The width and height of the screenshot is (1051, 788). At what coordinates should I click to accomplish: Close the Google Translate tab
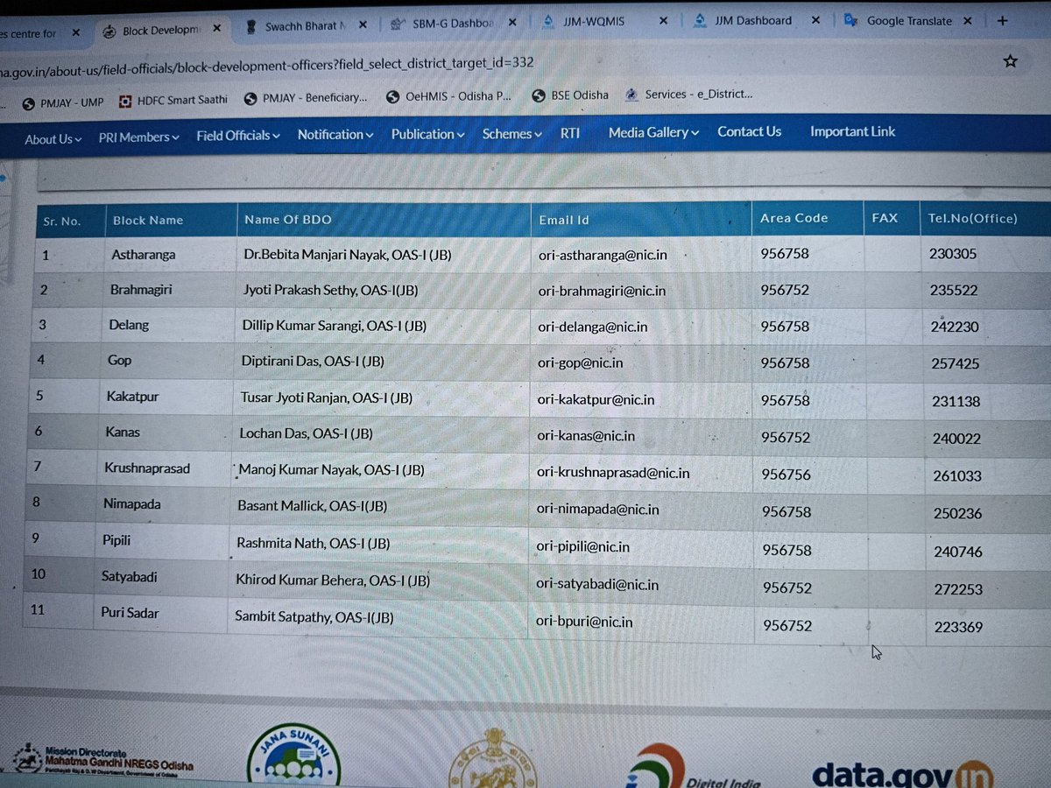point(968,20)
